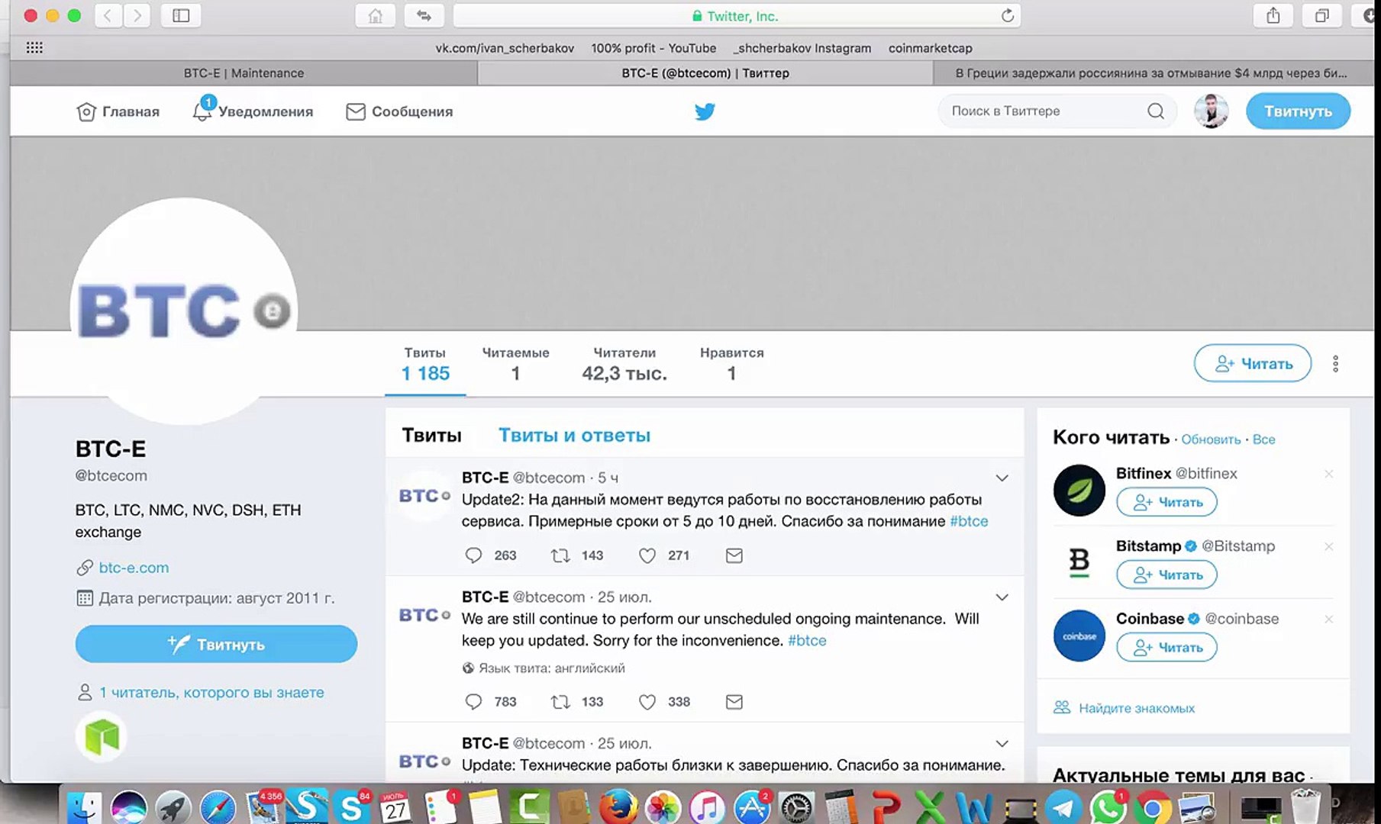The width and height of the screenshot is (1381, 824).
Task: Click the search magnifier icon
Action: (1156, 111)
